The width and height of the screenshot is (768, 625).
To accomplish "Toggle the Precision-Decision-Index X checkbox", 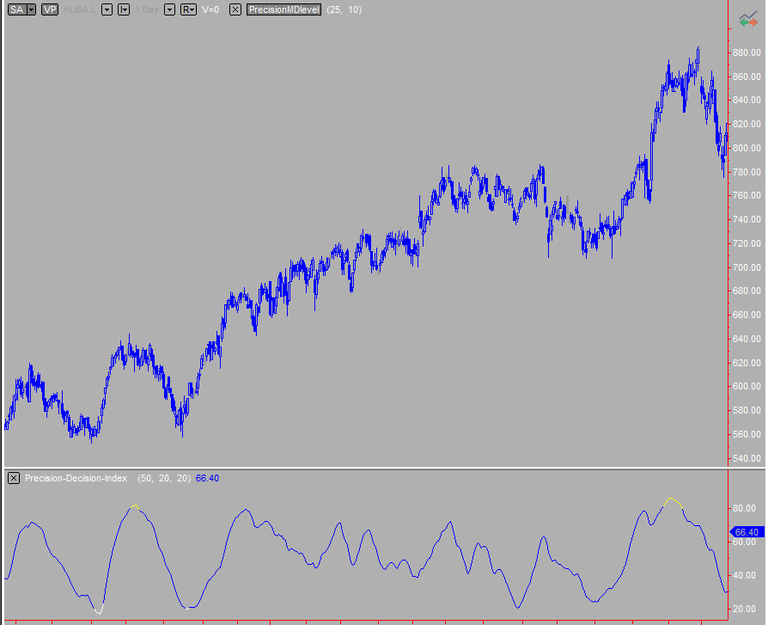I will (x=12, y=478).
